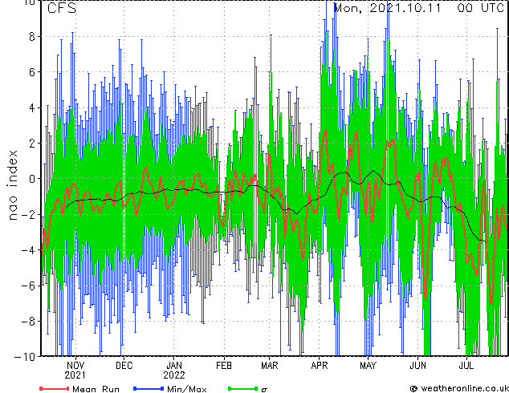The image size is (509, 393).
Task: Click the y-axis value -4
Action: tap(28, 250)
